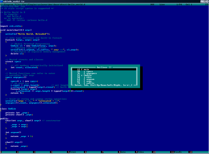The width and height of the screenshot is (209, 154).
Task: Click the Col indicator in status bar
Action: point(189,4)
